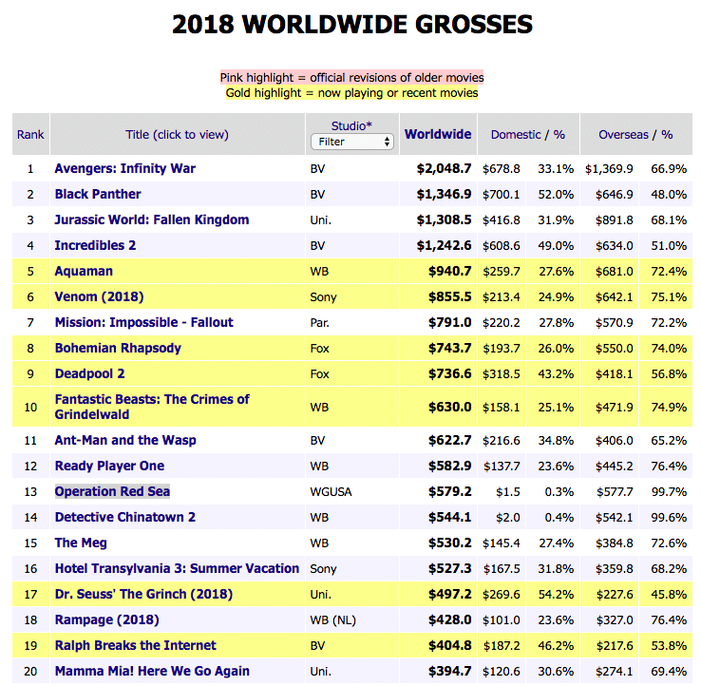The height and width of the screenshot is (686, 701).
Task: Open Ralph Breaks the Internet link
Action: pos(136,645)
